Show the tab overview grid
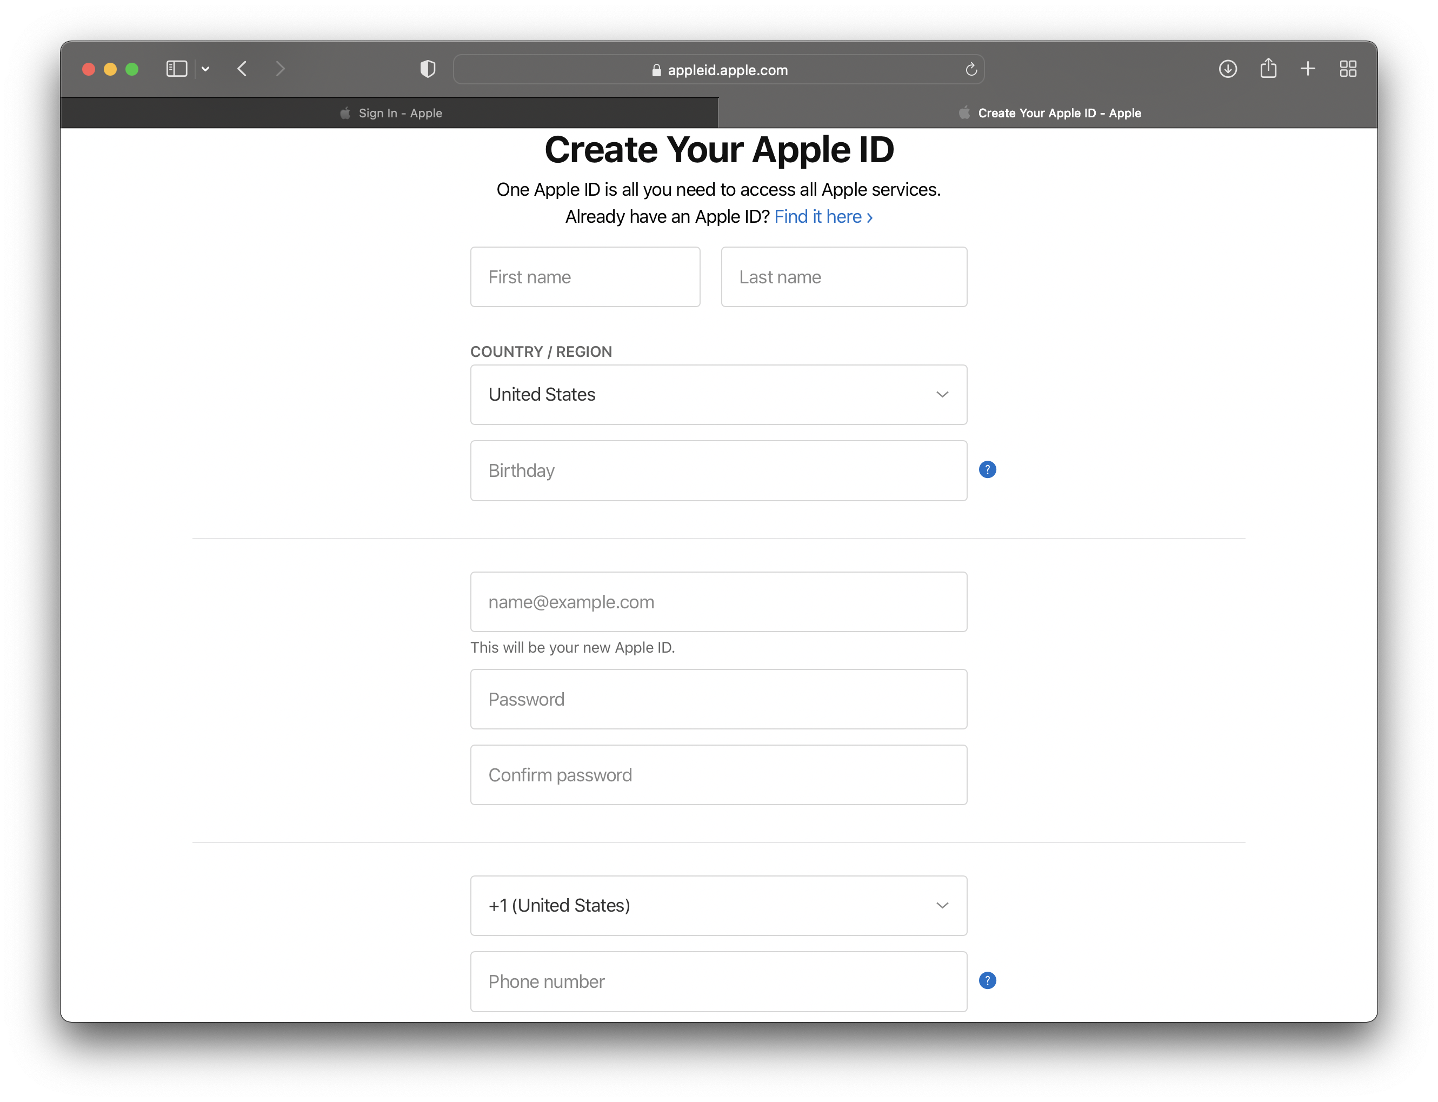Screen dimensions: 1438x1102 [x=1348, y=69]
